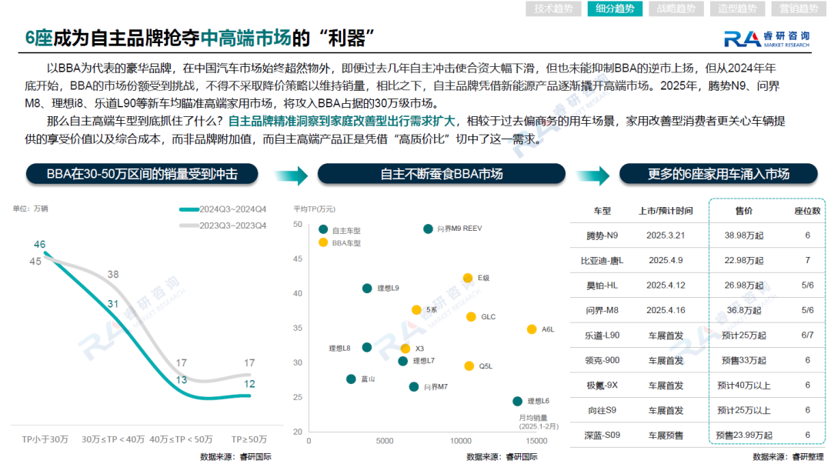Click the highlighted 自主品牌精准洞察到家庭改善型出行需求扩大 text
The image size is (831, 464).
(342, 122)
